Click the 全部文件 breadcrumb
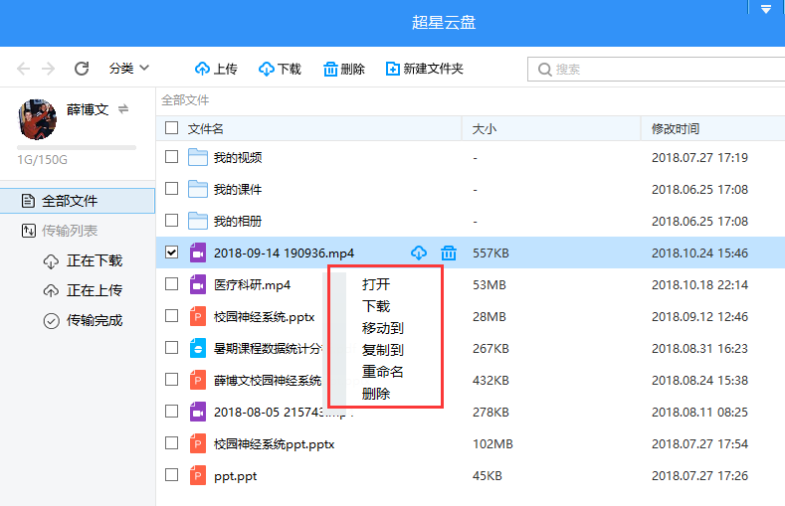785x506 pixels. (185, 100)
